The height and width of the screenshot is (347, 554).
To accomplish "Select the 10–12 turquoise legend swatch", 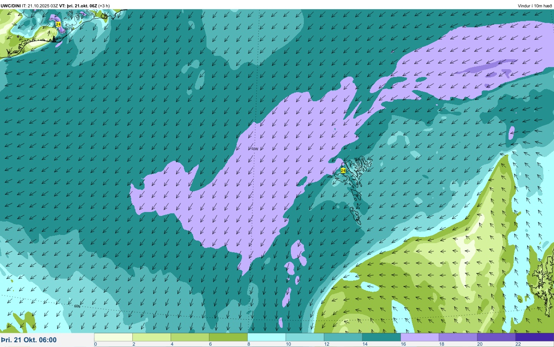I will tap(305, 337).
